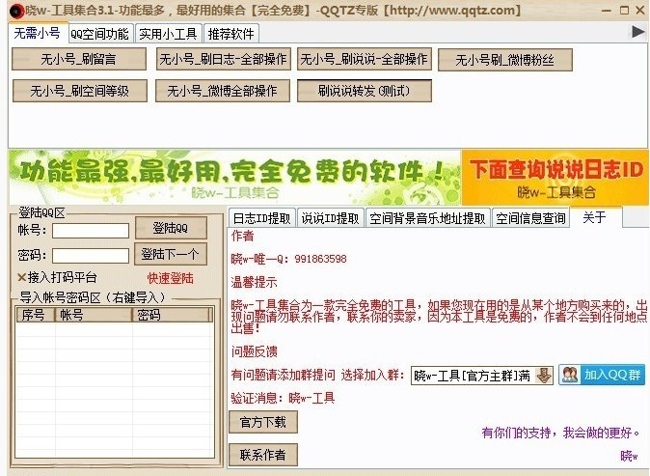Open the 说说ID提取 tab
Image resolution: width=650 pixels, height=476 pixels.
point(330,218)
